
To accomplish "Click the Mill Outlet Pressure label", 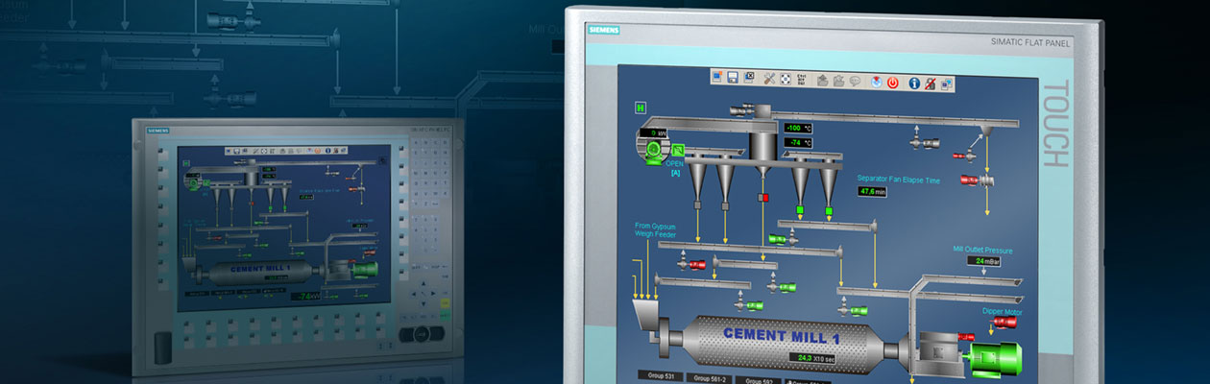I will click(x=982, y=250).
